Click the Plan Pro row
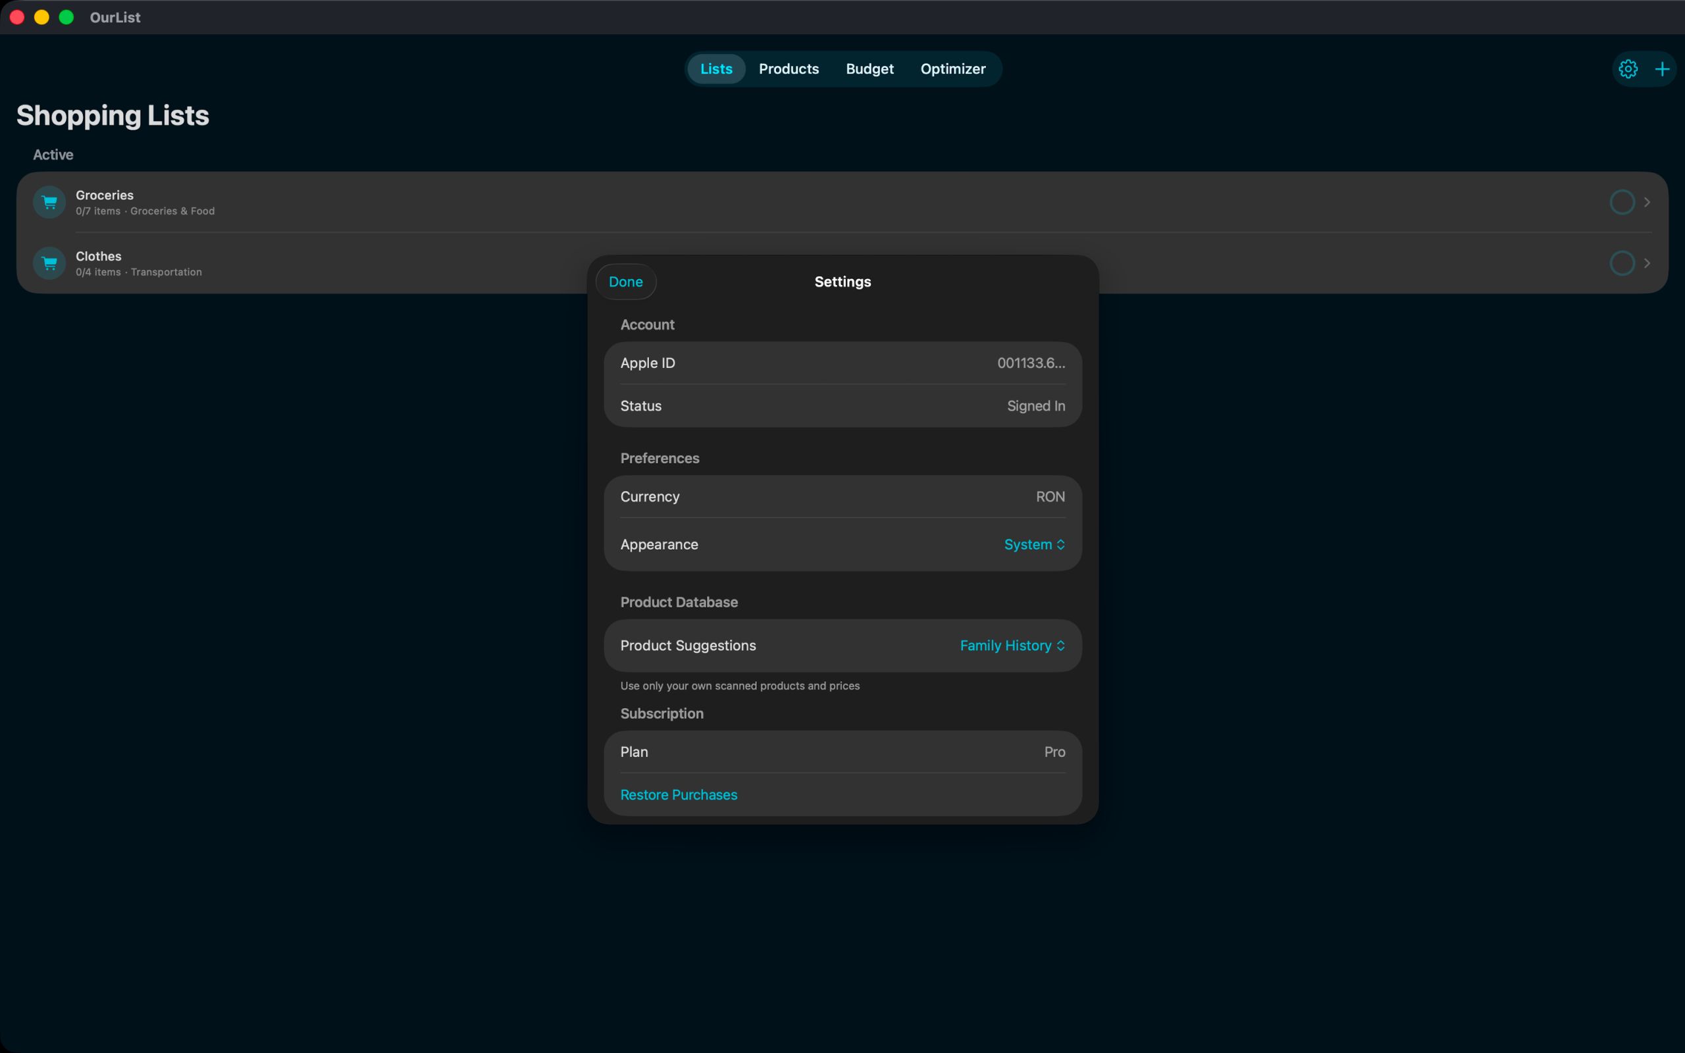 pyautogui.click(x=842, y=752)
